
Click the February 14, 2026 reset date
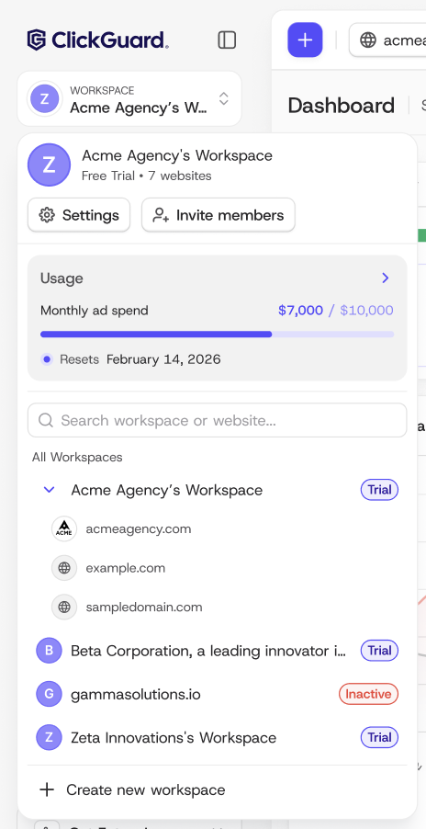click(x=163, y=359)
